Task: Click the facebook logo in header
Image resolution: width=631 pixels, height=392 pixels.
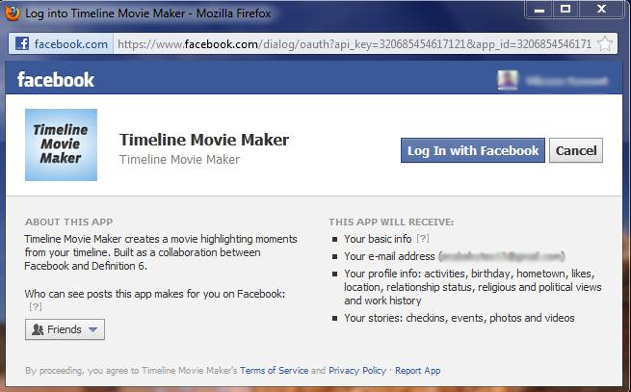Action: pos(56,80)
